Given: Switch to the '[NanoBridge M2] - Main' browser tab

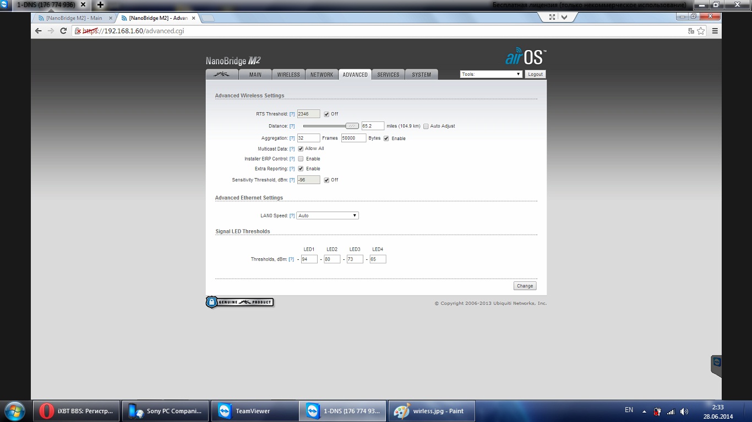Looking at the screenshot, I should click(x=73, y=18).
